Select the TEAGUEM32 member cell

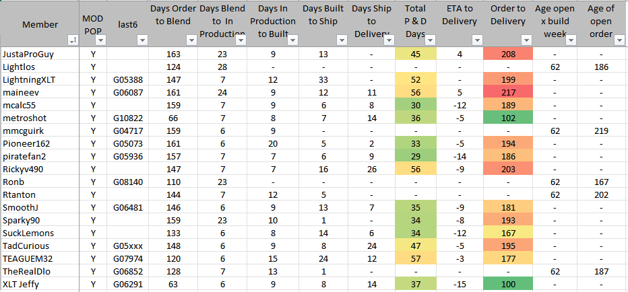click(39, 258)
